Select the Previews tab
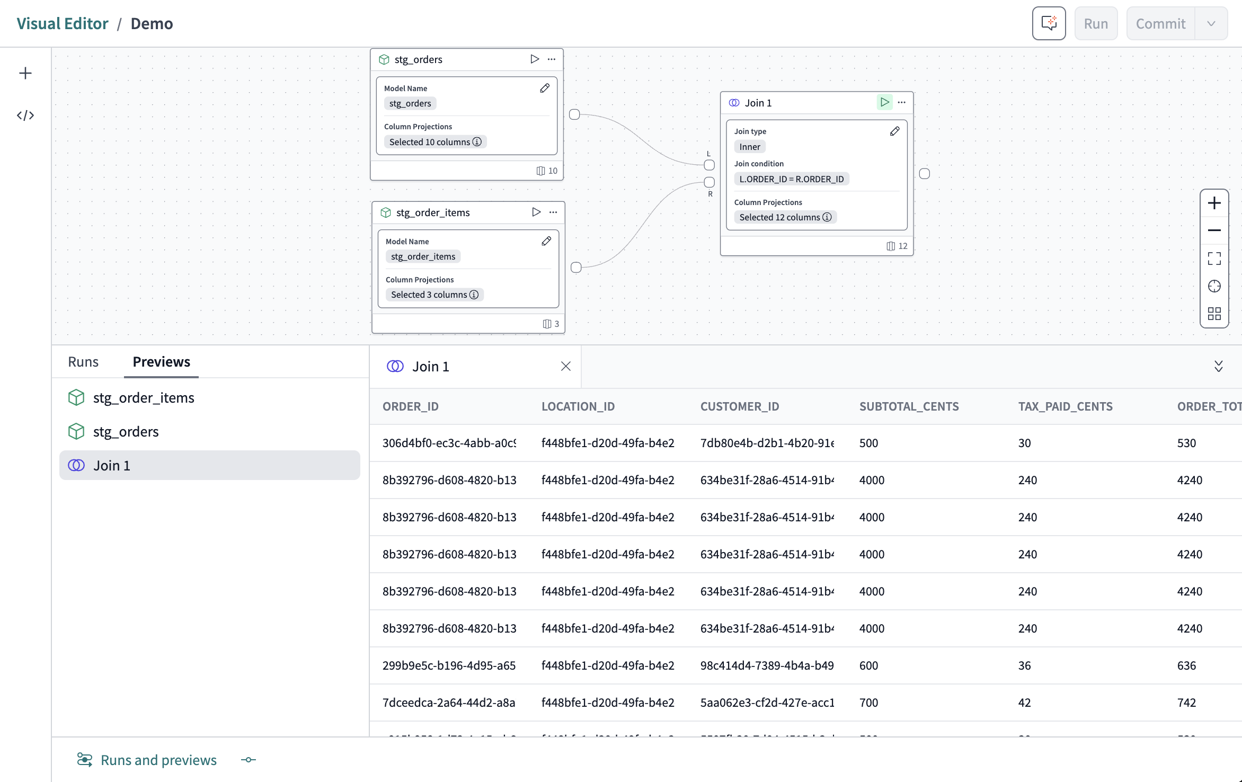The image size is (1242, 782). [161, 361]
